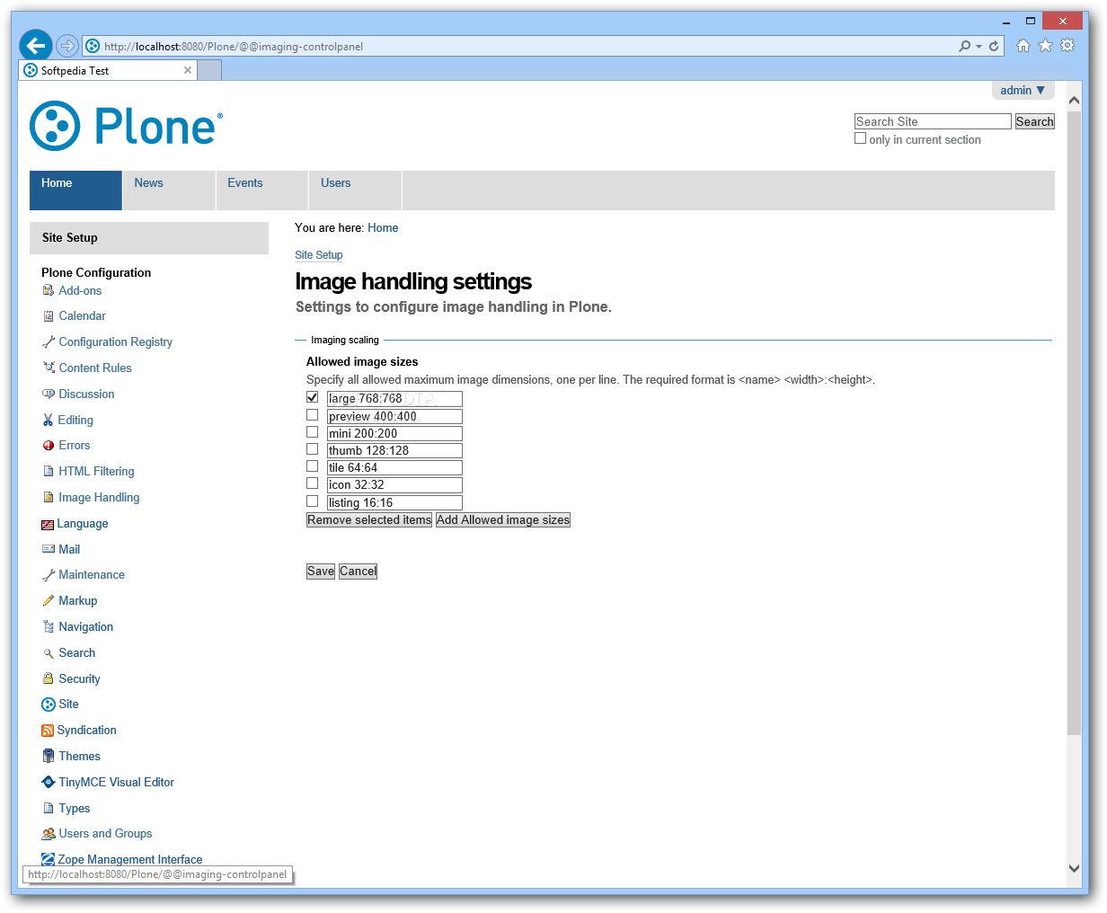The image size is (1107, 913).
Task: Open the browser tools gear icon
Action: (1067, 46)
